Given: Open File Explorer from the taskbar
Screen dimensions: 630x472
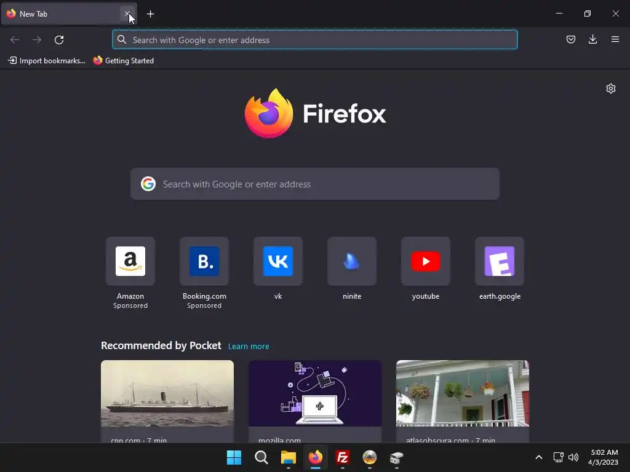Looking at the screenshot, I should (x=288, y=457).
